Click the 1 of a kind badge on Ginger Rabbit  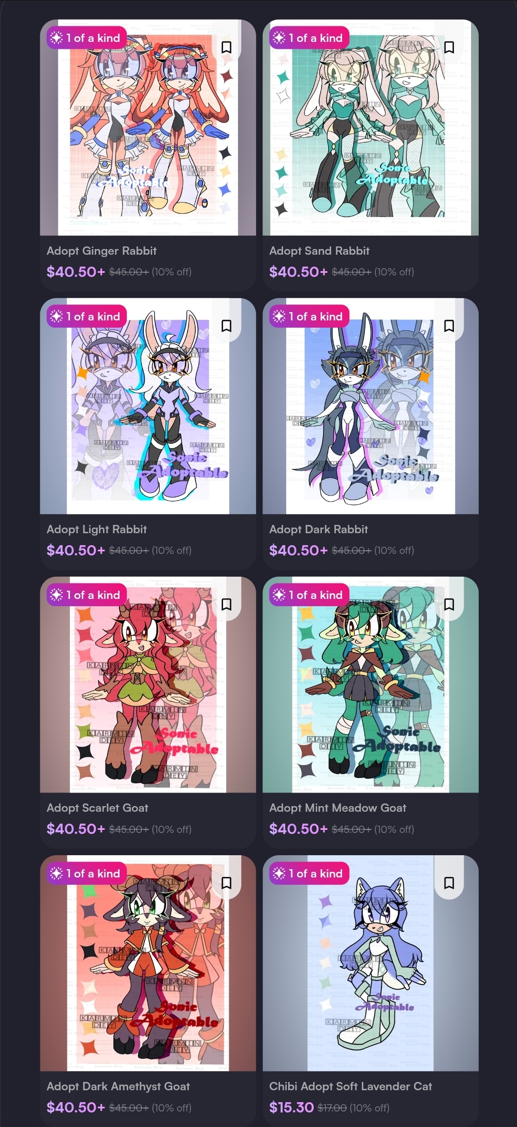click(x=87, y=38)
